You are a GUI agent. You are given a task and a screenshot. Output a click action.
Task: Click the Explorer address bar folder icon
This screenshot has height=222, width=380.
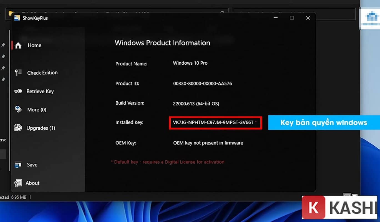click(11, 12)
